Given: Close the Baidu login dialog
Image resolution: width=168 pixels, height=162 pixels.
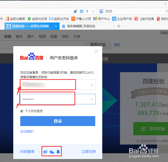Looking at the screenshot, I should 96,51.
